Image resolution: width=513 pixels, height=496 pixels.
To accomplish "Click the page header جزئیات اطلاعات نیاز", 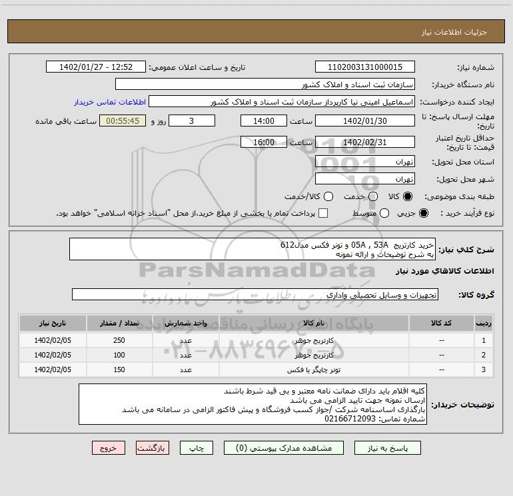I will (x=454, y=32).
